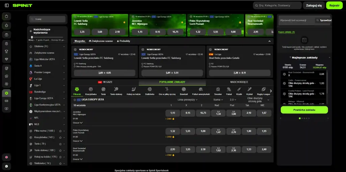Expand Gracze under Juventus match
346x172 pixels.
(x=78, y=123)
